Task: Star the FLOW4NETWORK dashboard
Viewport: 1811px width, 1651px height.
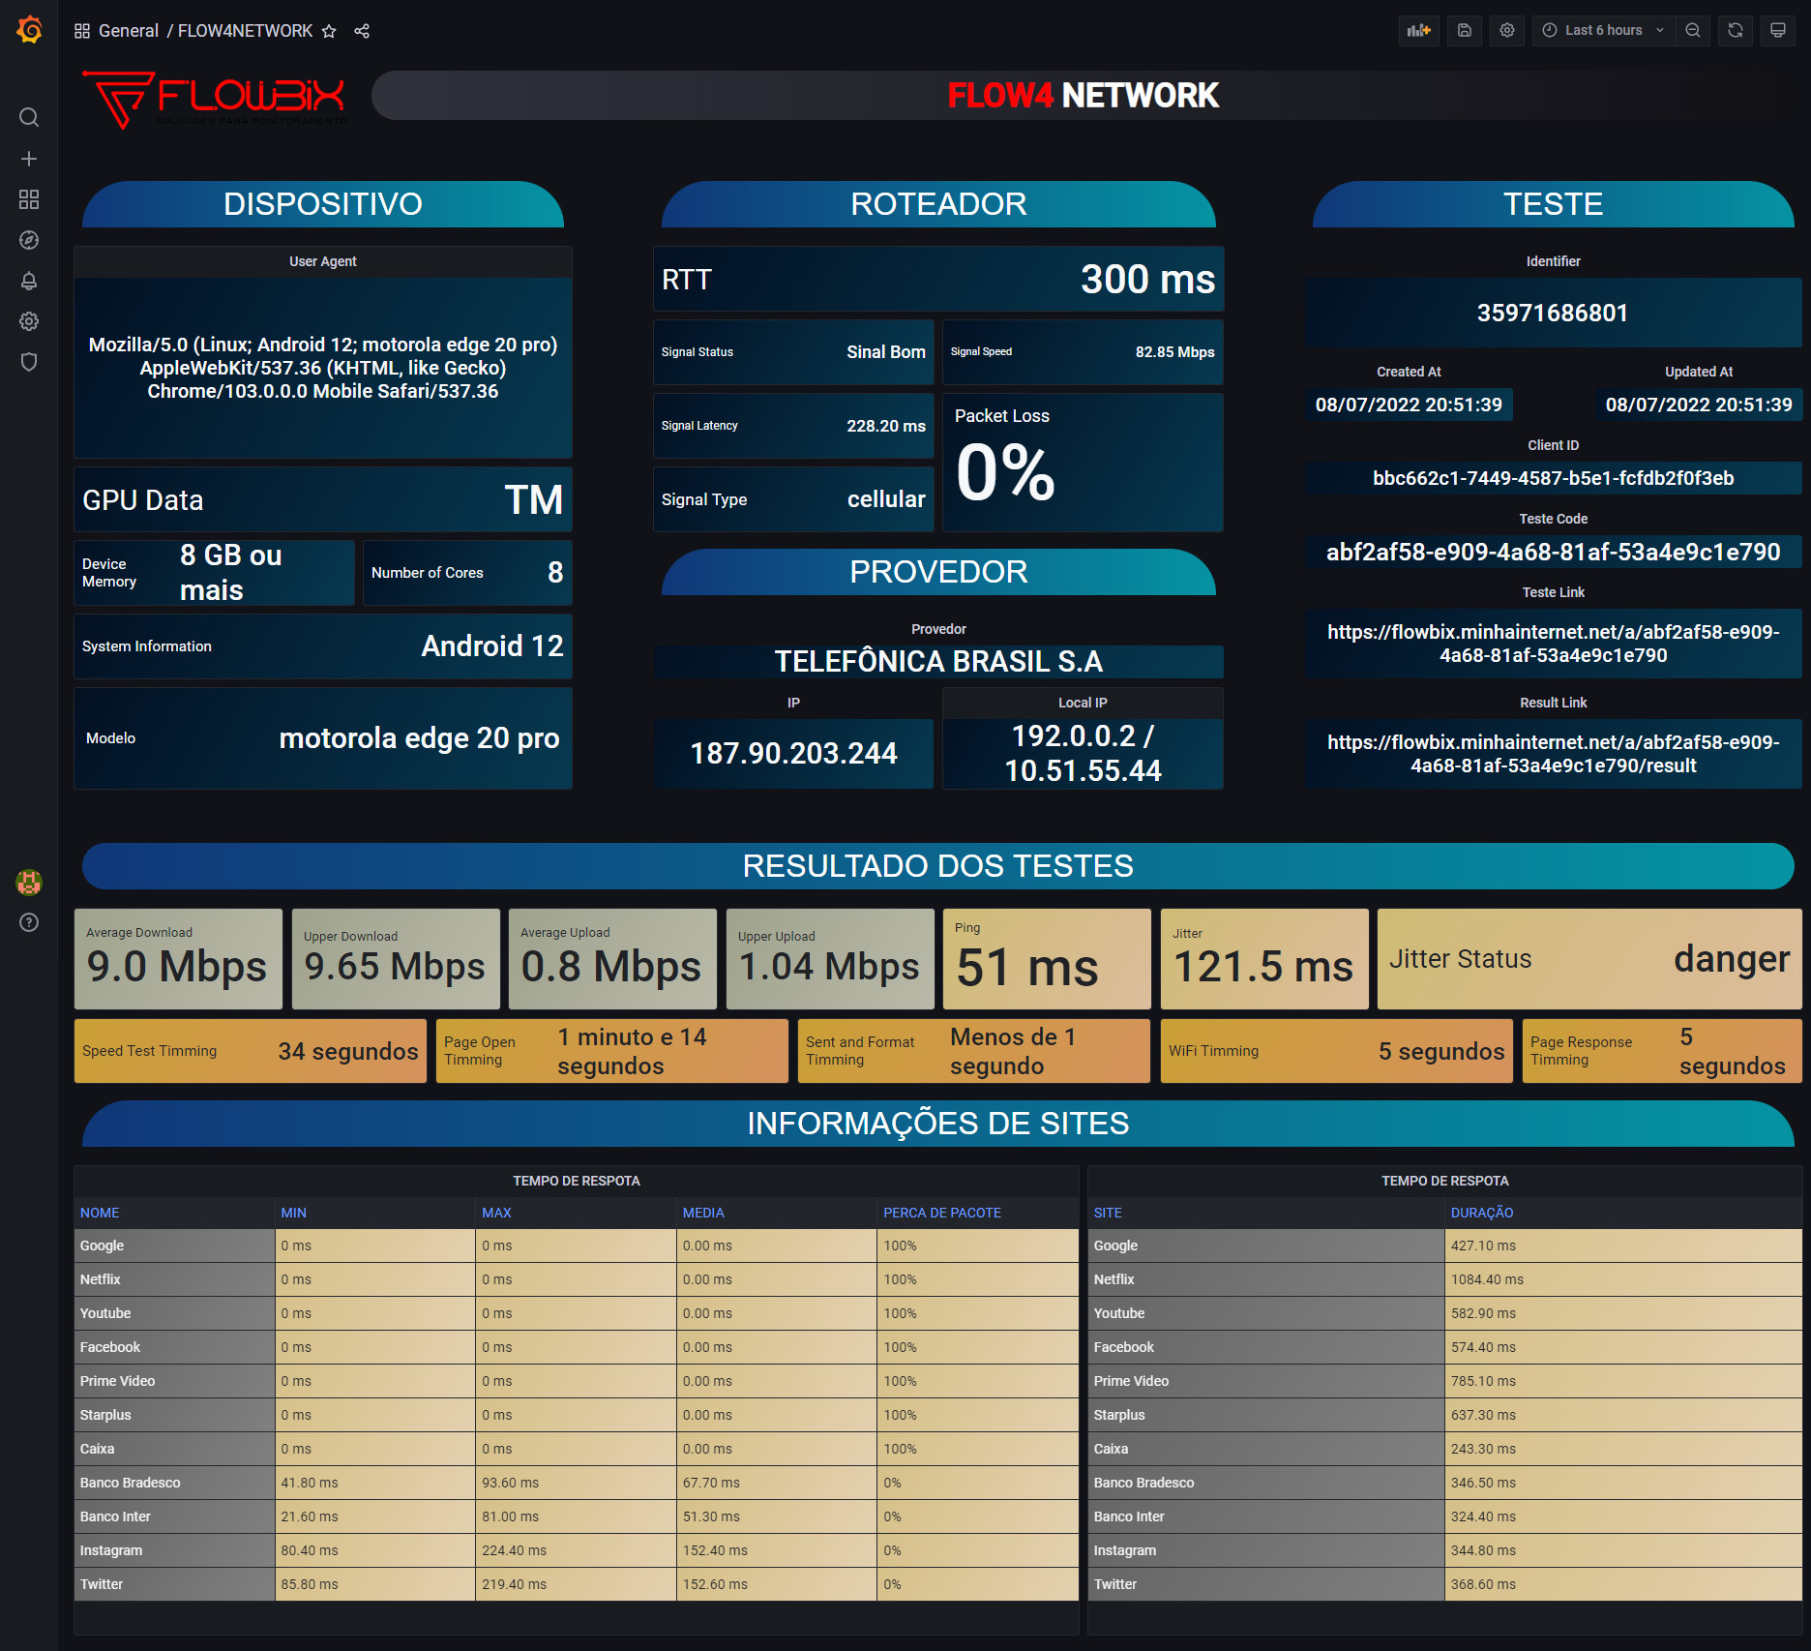Action: (x=329, y=31)
